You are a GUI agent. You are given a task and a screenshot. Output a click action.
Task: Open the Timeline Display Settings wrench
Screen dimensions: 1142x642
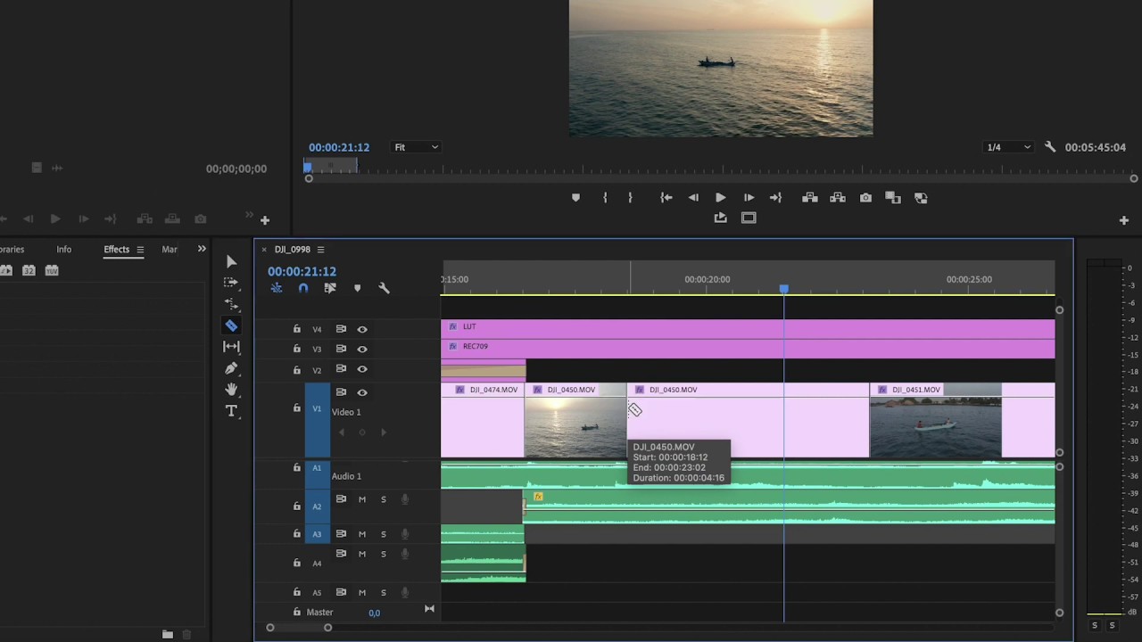click(x=384, y=287)
